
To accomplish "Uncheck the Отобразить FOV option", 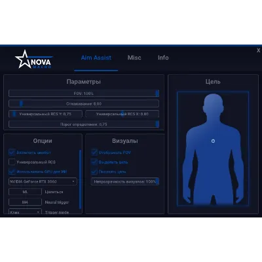I will tap(94, 153).
